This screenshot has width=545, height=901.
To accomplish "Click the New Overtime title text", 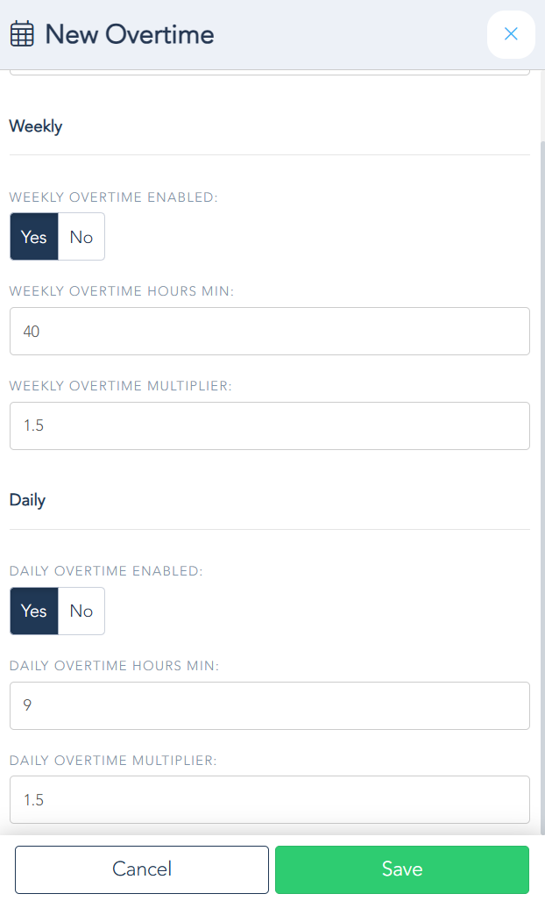I will coord(130,35).
